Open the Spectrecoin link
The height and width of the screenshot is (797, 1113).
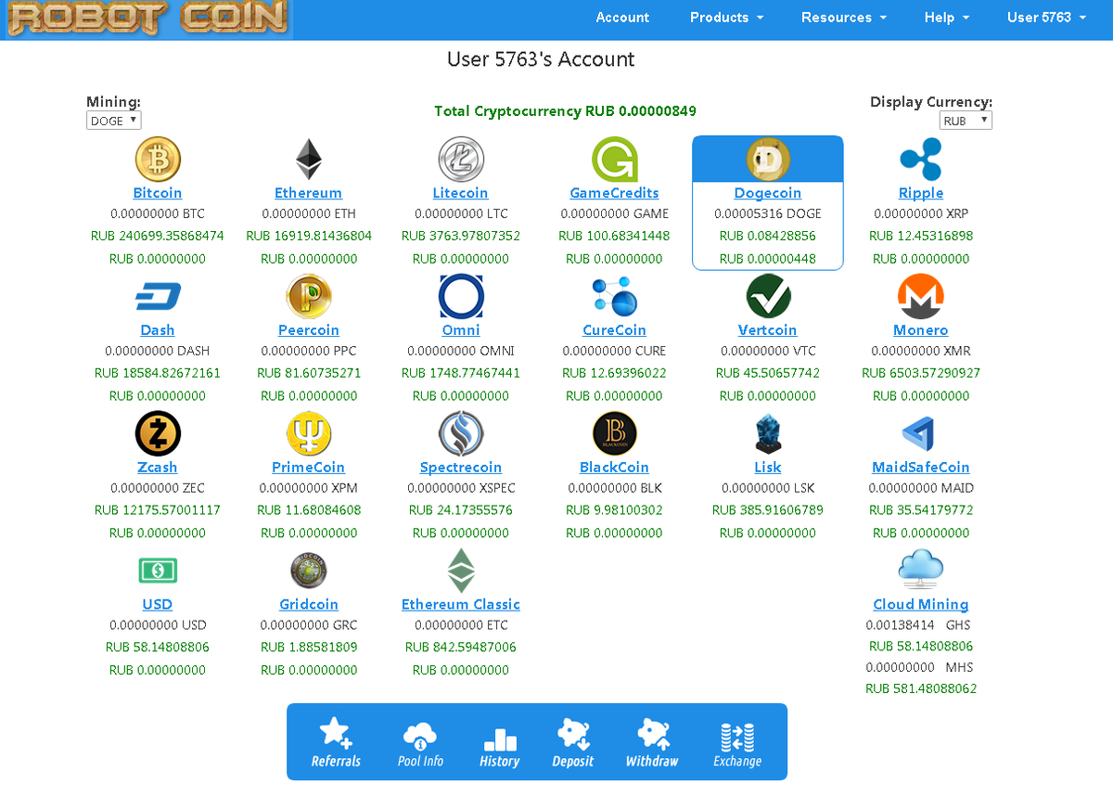point(461,468)
